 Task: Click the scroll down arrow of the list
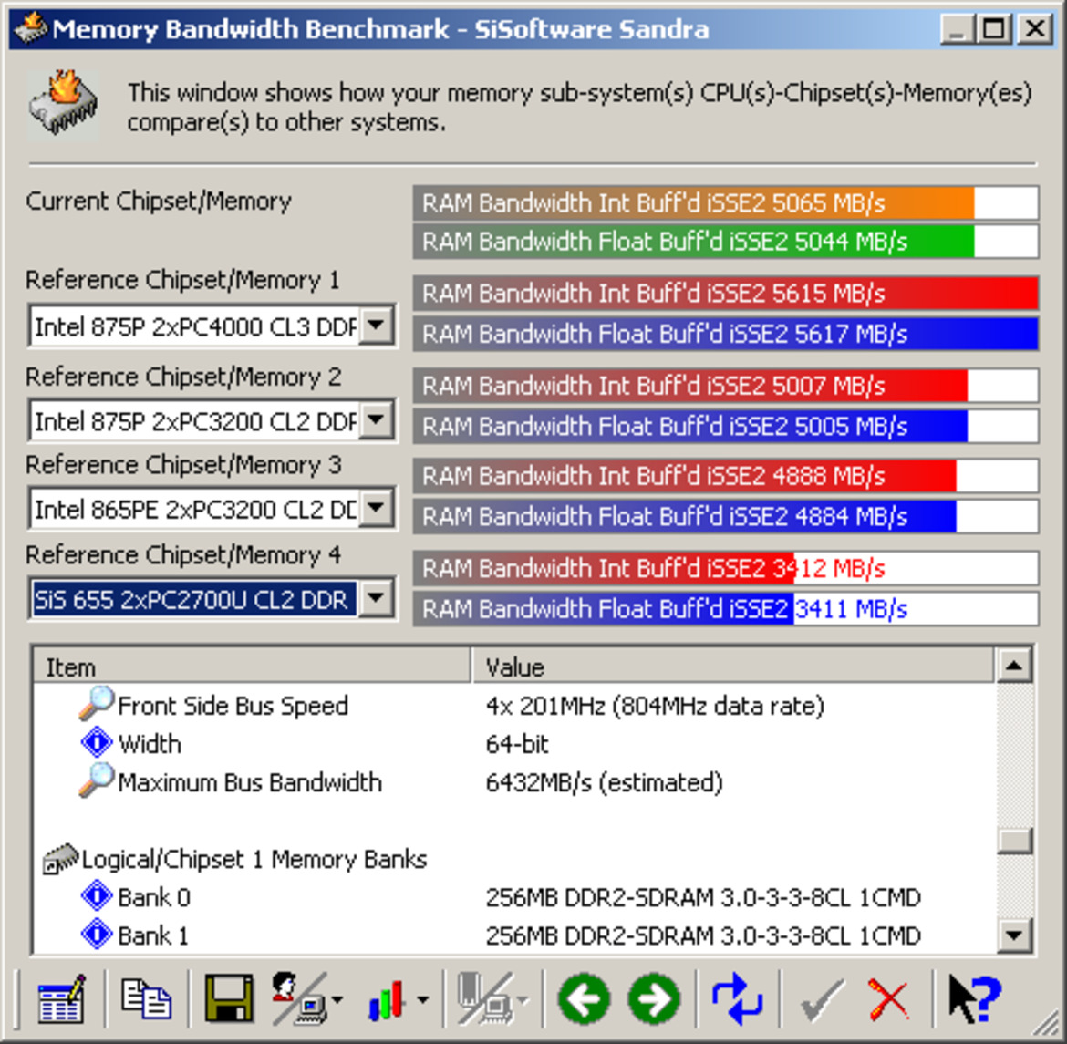(x=1014, y=935)
